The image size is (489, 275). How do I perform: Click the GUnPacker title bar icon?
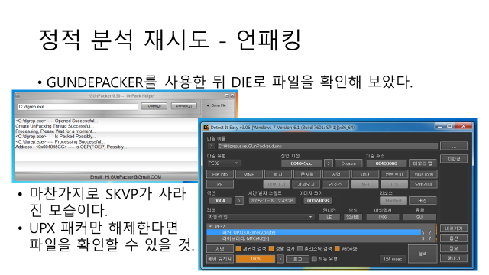(18, 95)
